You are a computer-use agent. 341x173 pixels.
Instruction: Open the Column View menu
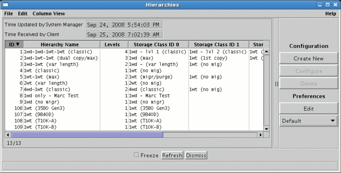coord(49,13)
